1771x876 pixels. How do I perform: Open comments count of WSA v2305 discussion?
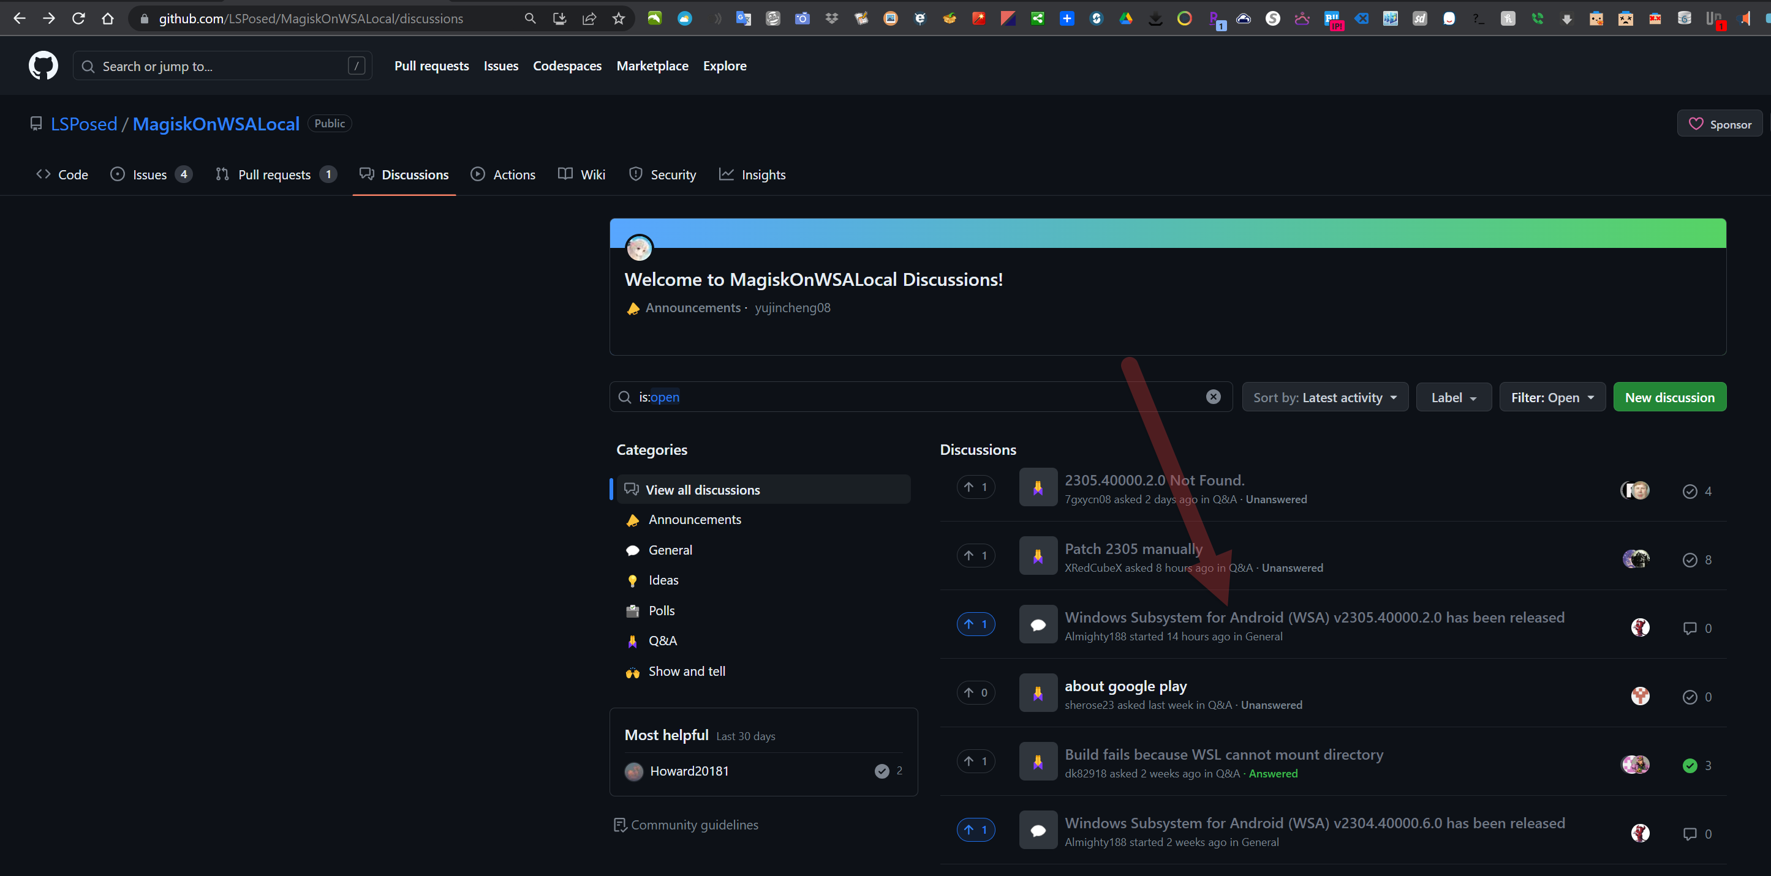pyautogui.click(x=1697, y=628)
